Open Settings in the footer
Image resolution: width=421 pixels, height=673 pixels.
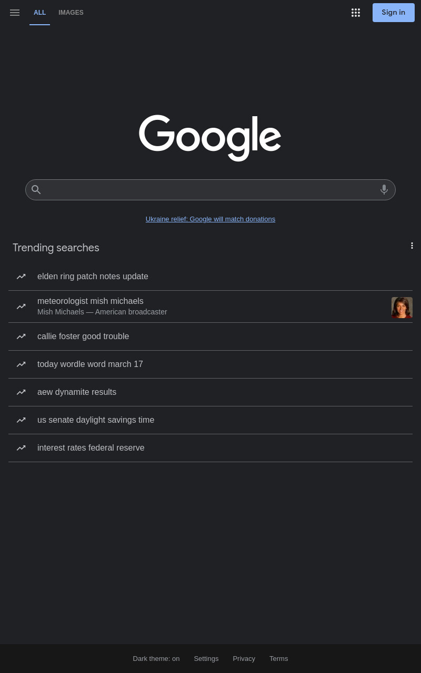pos(206,658)
